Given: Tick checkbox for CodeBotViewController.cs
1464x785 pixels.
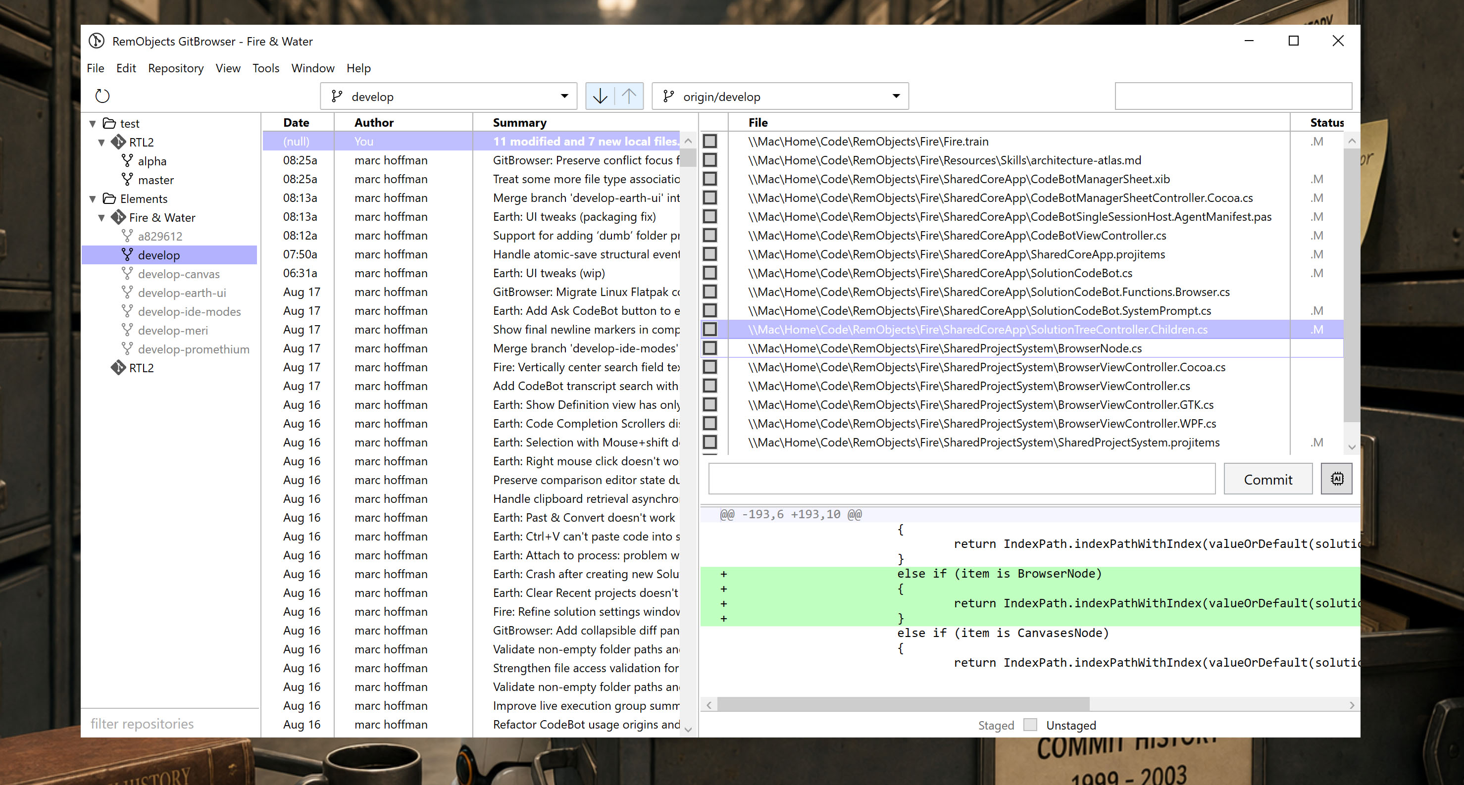Looking at the screenshot, I should tap(710, 235).
